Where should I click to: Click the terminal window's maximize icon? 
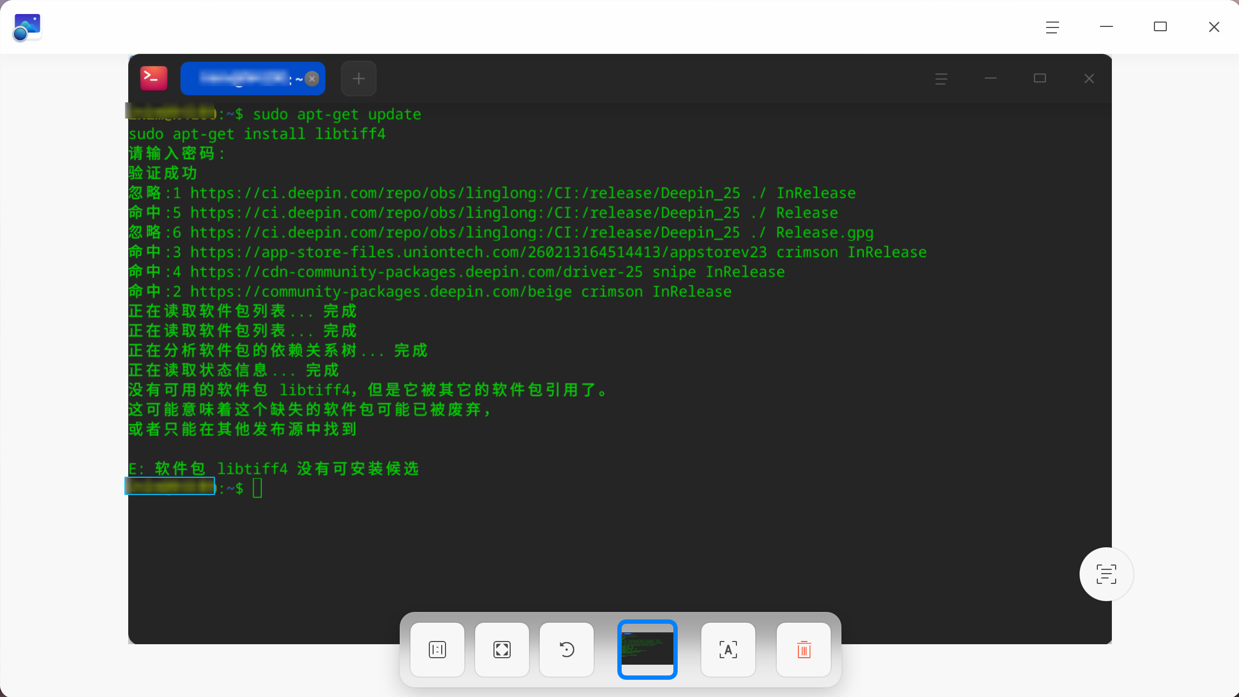click(x=1040, y=79)
